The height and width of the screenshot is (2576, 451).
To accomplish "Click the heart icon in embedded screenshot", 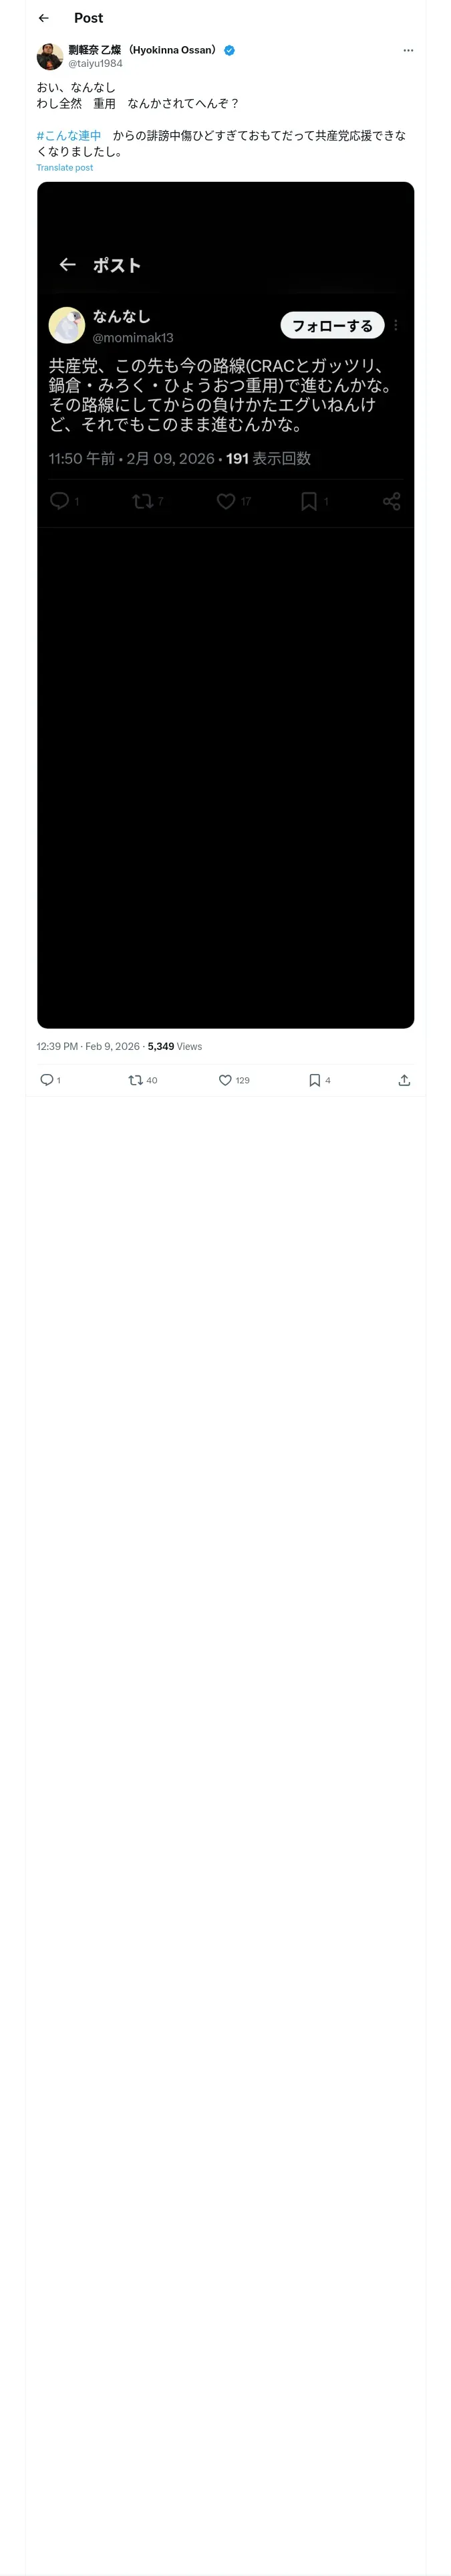I will pyautogui.click(x=226, y=501).
